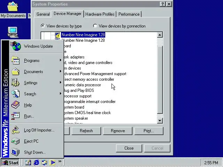Select Numeric data processor row
Screen dimensions: 223x167
coord(82,85)
